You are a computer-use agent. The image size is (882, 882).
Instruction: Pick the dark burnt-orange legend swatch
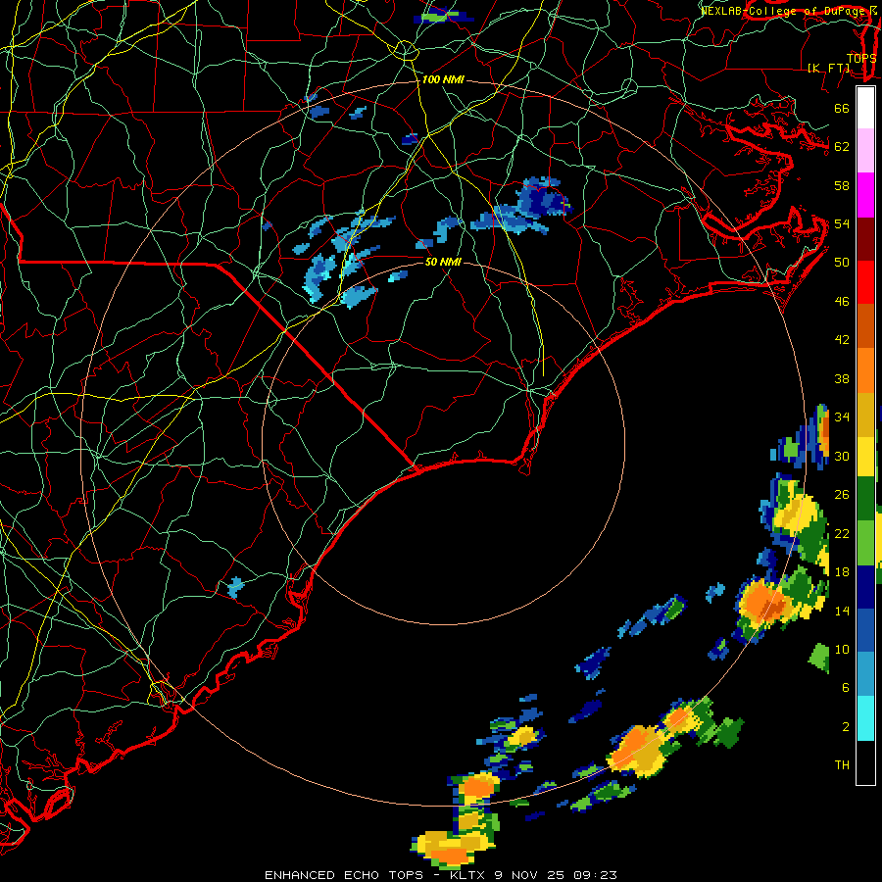(865, 326)
